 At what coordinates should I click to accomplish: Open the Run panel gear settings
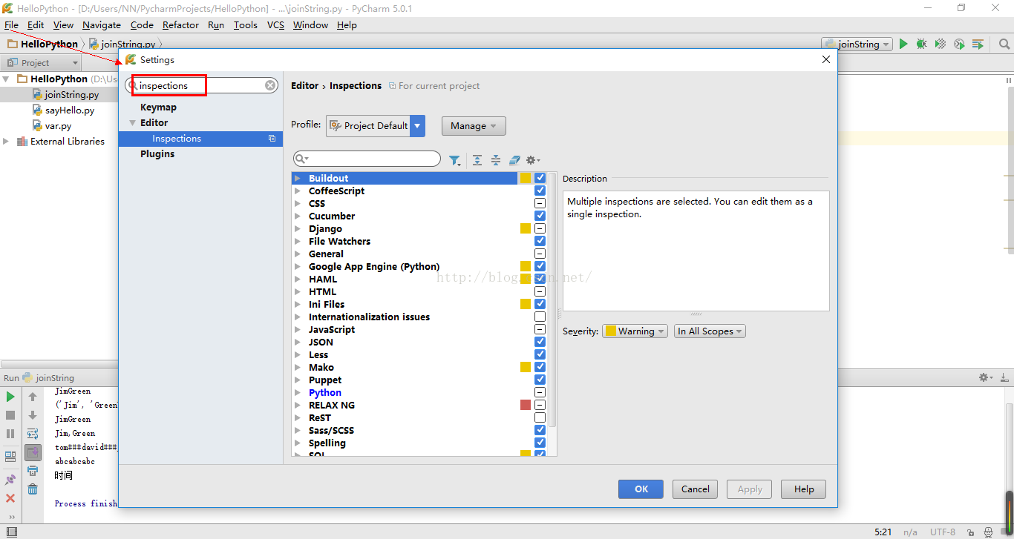986,377
